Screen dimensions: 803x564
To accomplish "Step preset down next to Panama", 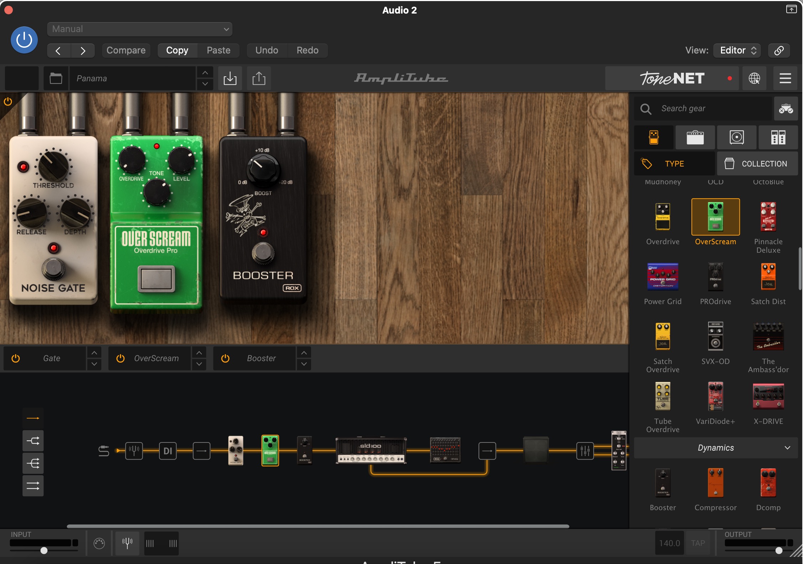I will [205, 84].
